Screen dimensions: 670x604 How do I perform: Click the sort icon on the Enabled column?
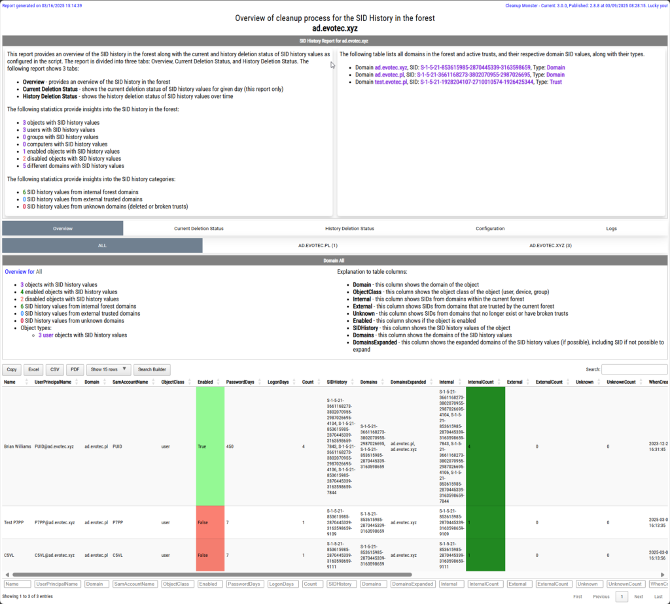pyautogui.click(x=217, y=382)
